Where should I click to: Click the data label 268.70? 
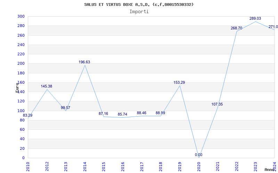pos(236,28)
